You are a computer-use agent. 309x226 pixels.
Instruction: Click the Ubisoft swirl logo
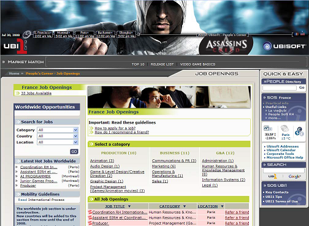tap(267, 46)
